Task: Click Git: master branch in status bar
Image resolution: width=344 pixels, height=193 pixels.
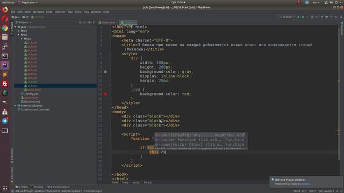Action: tap(326, 191)
